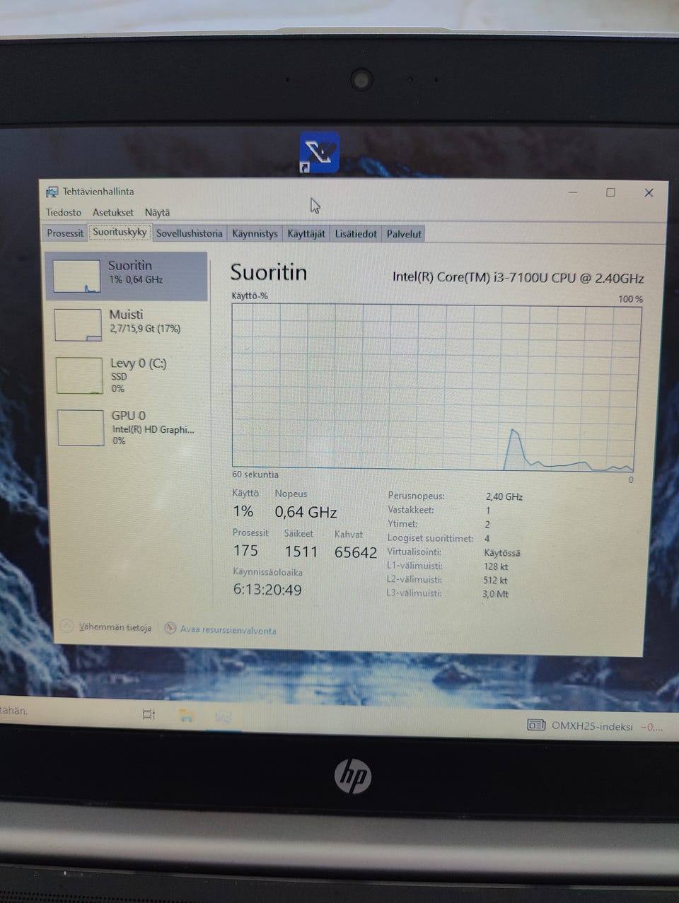Open the Palvelut tab
The width and height of the screenshot is (679, 903).
point(404,234)
